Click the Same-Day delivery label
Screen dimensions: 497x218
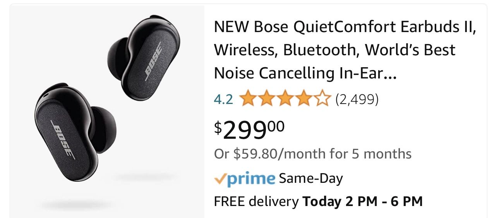click(x=311, y=178)
